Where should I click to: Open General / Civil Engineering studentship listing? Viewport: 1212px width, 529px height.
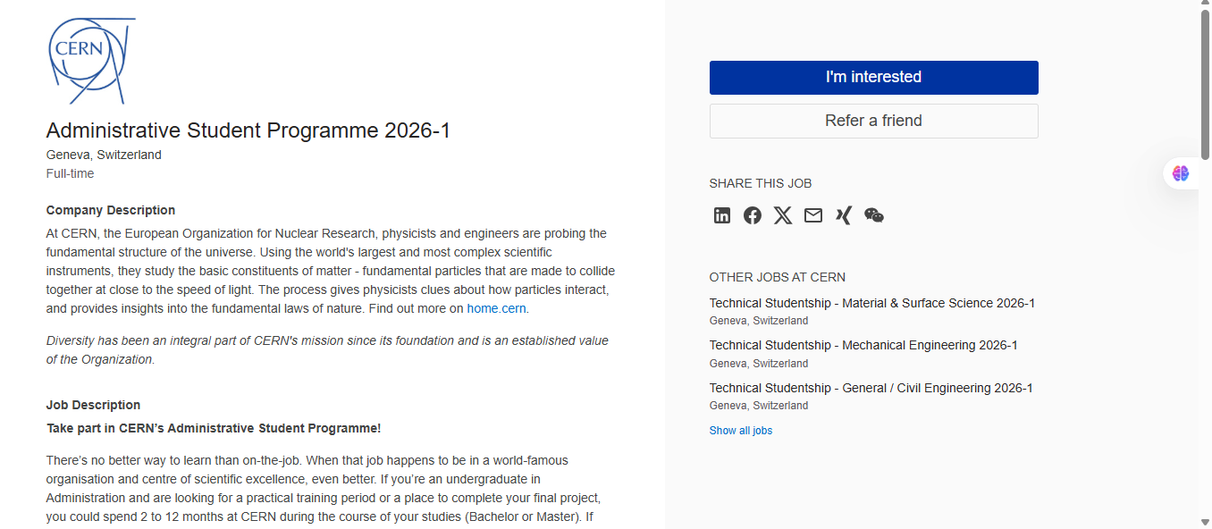[871, 388]
